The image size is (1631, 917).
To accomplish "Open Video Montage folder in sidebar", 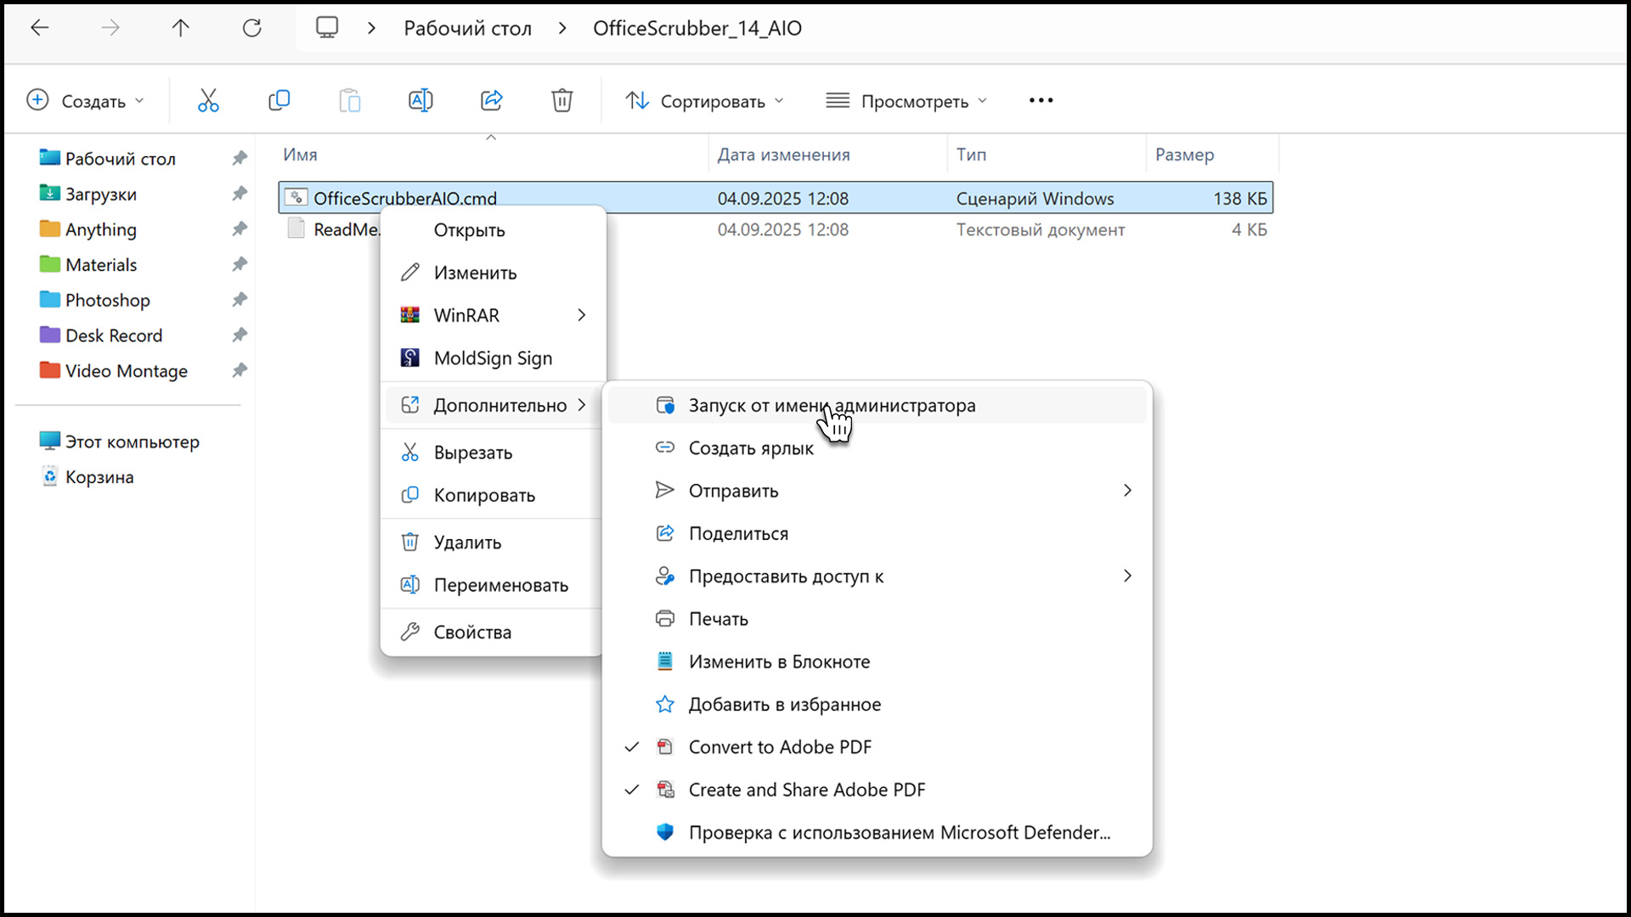I will (x=126, y=371).
